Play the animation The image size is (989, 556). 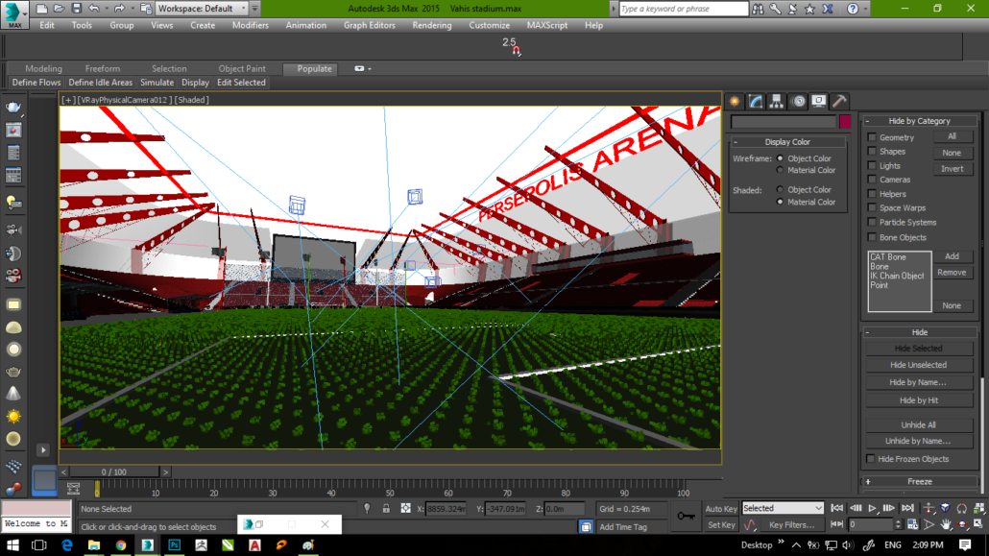click(872, 508)
